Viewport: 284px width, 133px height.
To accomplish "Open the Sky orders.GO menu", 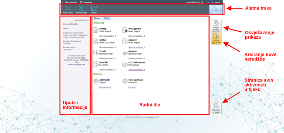I will click(71, 2).
